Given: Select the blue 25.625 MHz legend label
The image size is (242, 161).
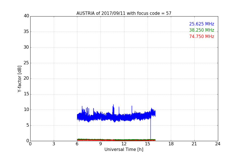Looking at the screenshot, I should pos(202,24).
